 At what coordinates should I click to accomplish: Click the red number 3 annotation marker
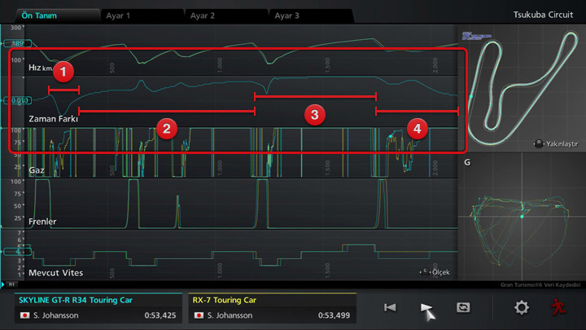[314, 113]
